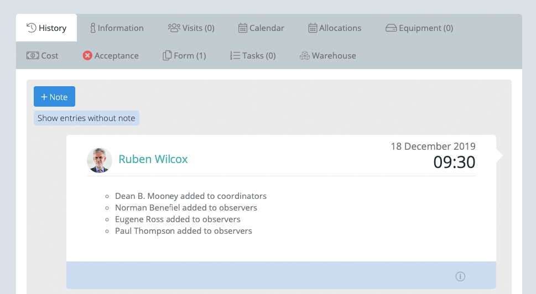
Task: Switch to the Equipment (0) tab
Action: (419, 28)
